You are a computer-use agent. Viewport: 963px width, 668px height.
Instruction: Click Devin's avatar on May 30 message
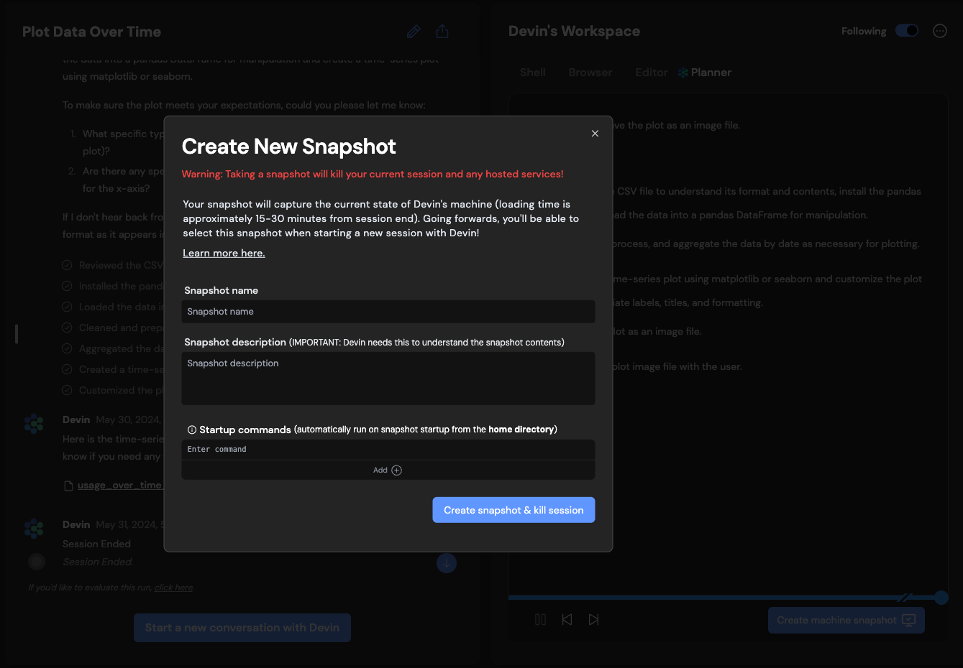[x=34, y=424]
